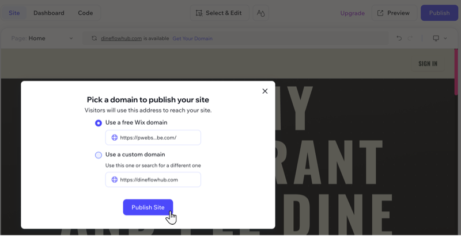Select the desktop view device icon
Screen dimensions: 461x239
coord(436,38)
